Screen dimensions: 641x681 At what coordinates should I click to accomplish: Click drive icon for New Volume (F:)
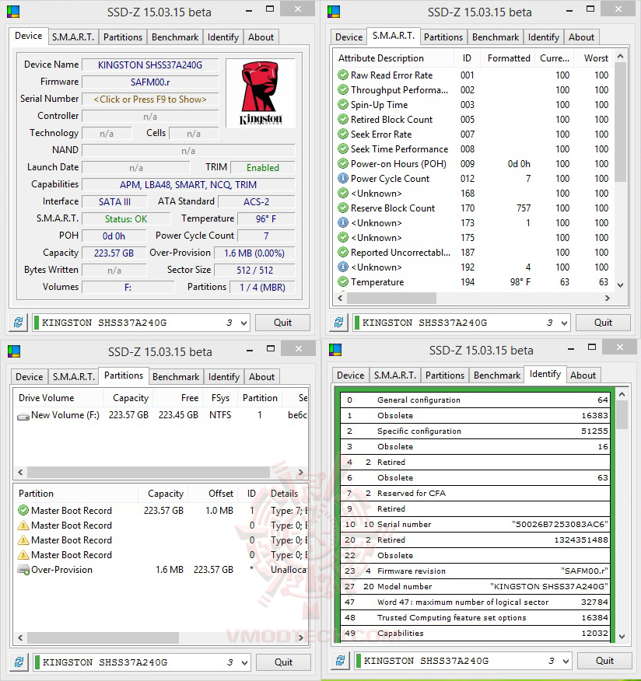coord(23,416)
